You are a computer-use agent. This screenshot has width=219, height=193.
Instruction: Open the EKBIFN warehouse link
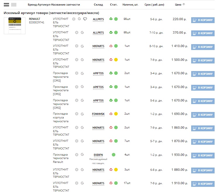click(x=98, y=155)
